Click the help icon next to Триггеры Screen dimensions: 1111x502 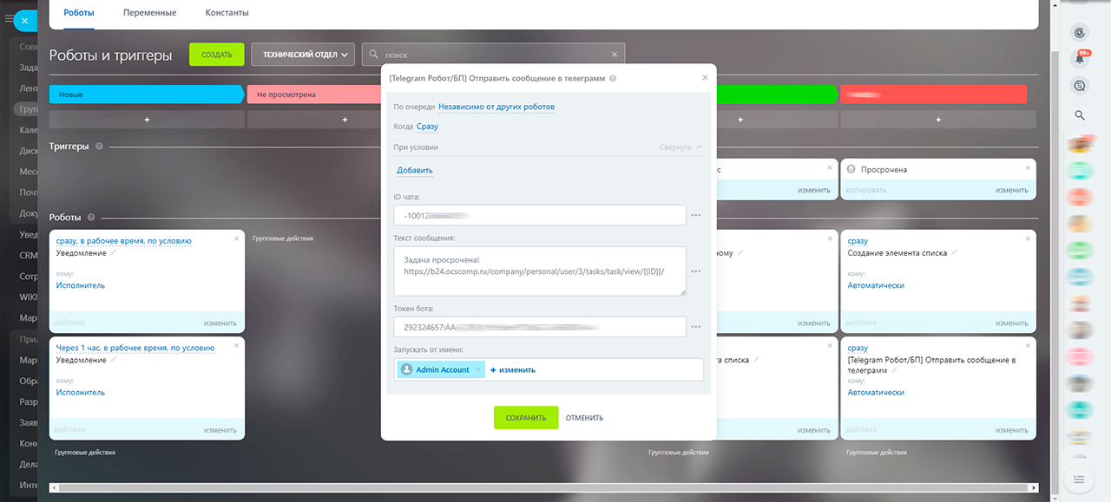point(99,147)
